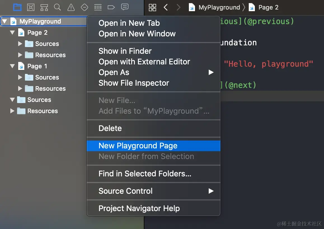Select the Resources label under Page 1
Screen dimensions: 324x229
pyautogui.click(x=50, y=88)
